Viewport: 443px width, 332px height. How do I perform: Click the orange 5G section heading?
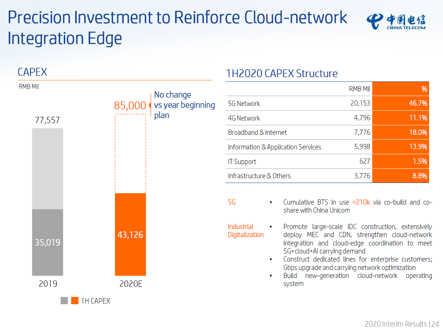[x=232, y=202]
